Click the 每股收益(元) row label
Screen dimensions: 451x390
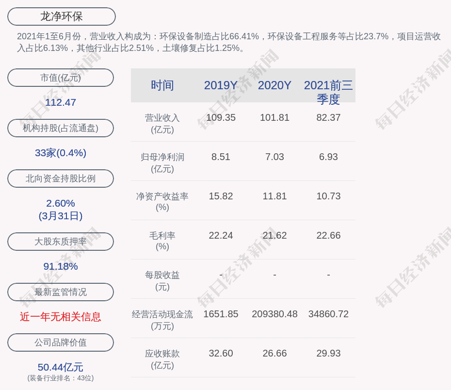tap(162, 281)
